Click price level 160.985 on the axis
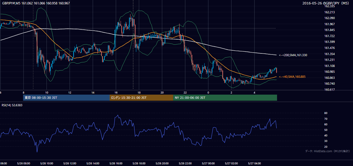The height and width of the screenshot is (166, 353). pos(330,72)
